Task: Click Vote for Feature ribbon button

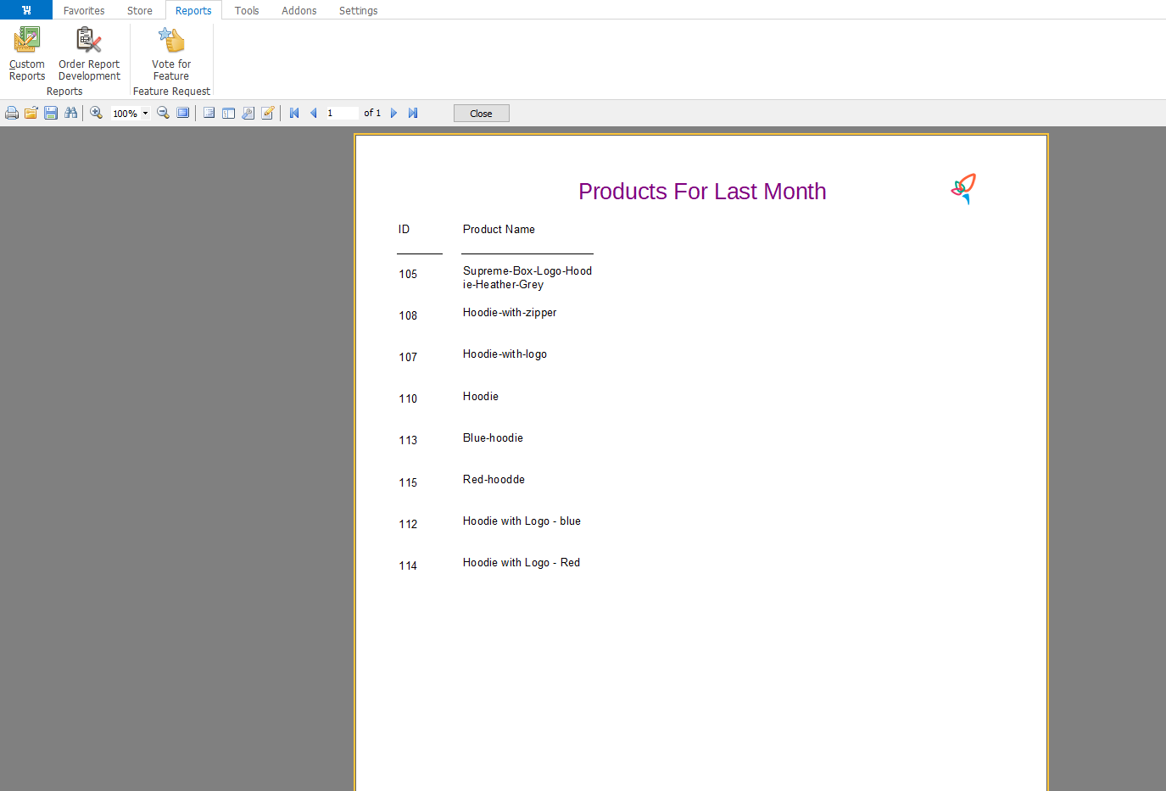Action: coord(171,53)
